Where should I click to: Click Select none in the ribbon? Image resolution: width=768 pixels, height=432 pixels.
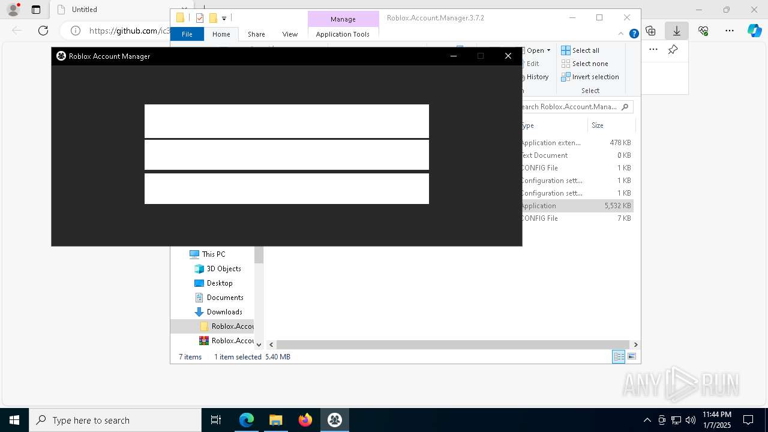coord(584,64)
